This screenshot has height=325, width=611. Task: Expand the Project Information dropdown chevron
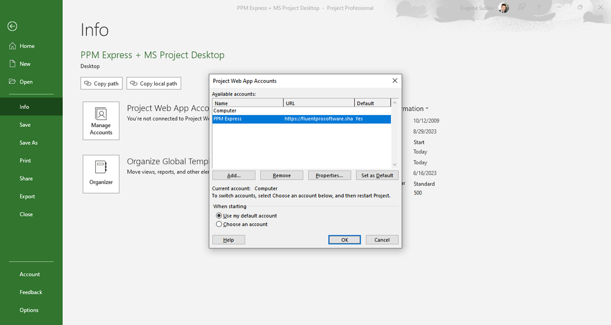tap(427, 109)
